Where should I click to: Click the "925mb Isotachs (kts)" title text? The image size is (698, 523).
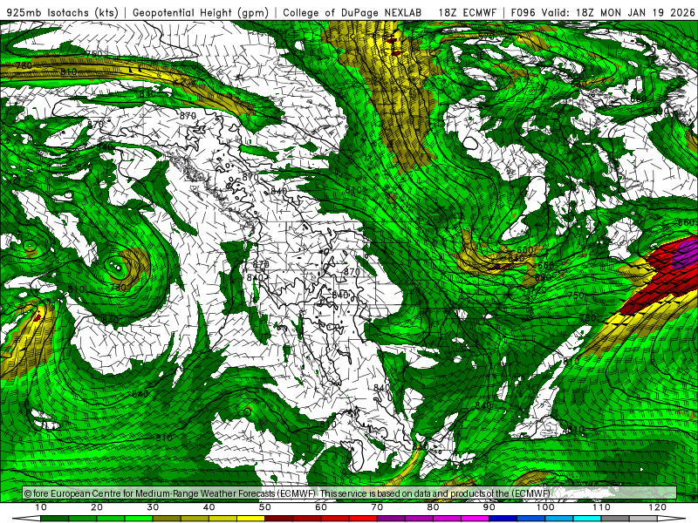[62, 12]
